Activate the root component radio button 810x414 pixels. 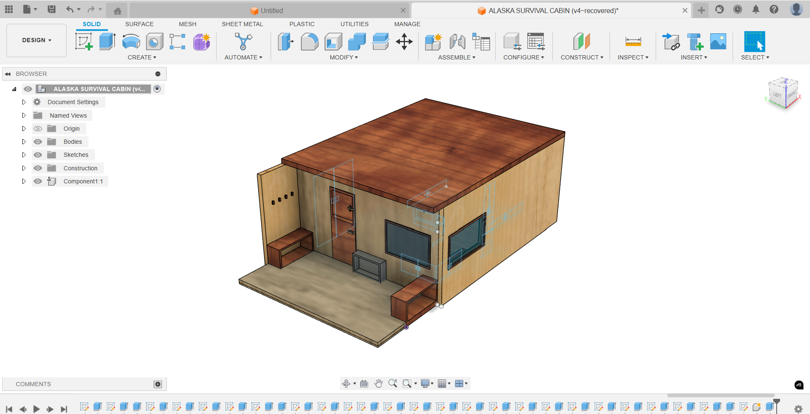(157, 89)
